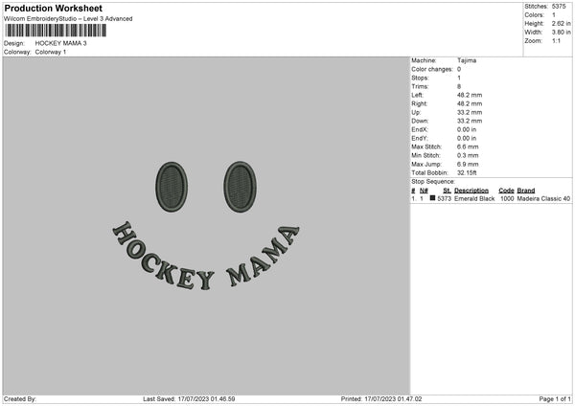This screenshot has width=575, height=406.
Task: Click the thread code '1000'
Action: 507,198
